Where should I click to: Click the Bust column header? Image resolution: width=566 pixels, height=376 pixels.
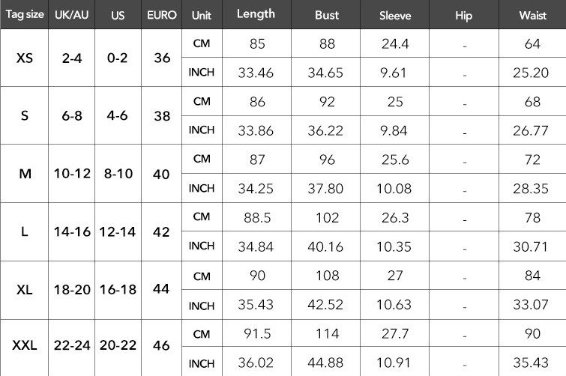click(x=326, y=14)
